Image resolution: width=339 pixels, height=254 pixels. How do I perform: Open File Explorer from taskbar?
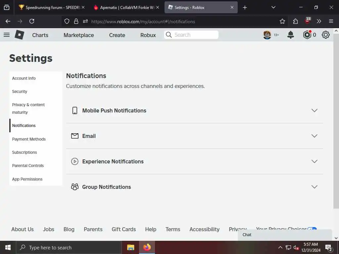pyautogui.click(x=130, y=247)
